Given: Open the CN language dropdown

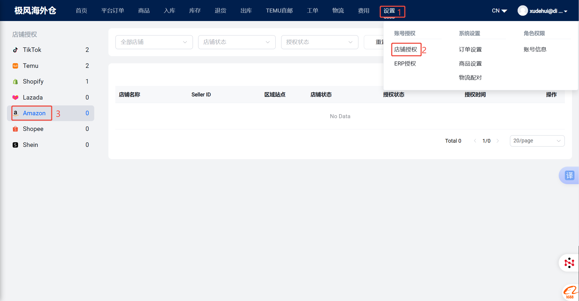Looking at the screenshot, I should click(499, 11).
